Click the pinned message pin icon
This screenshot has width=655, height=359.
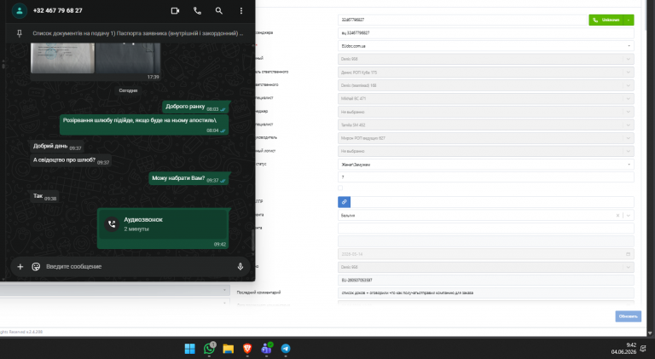coord(20,33)
